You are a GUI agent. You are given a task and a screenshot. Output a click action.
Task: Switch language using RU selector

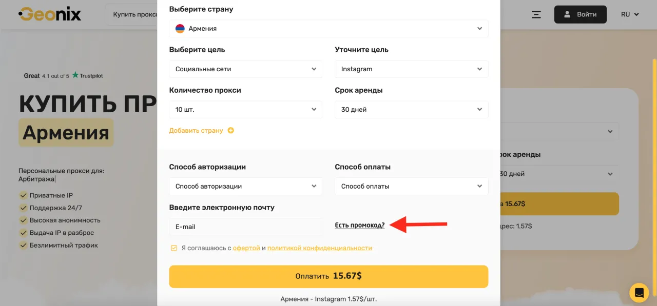click(630, 14)
